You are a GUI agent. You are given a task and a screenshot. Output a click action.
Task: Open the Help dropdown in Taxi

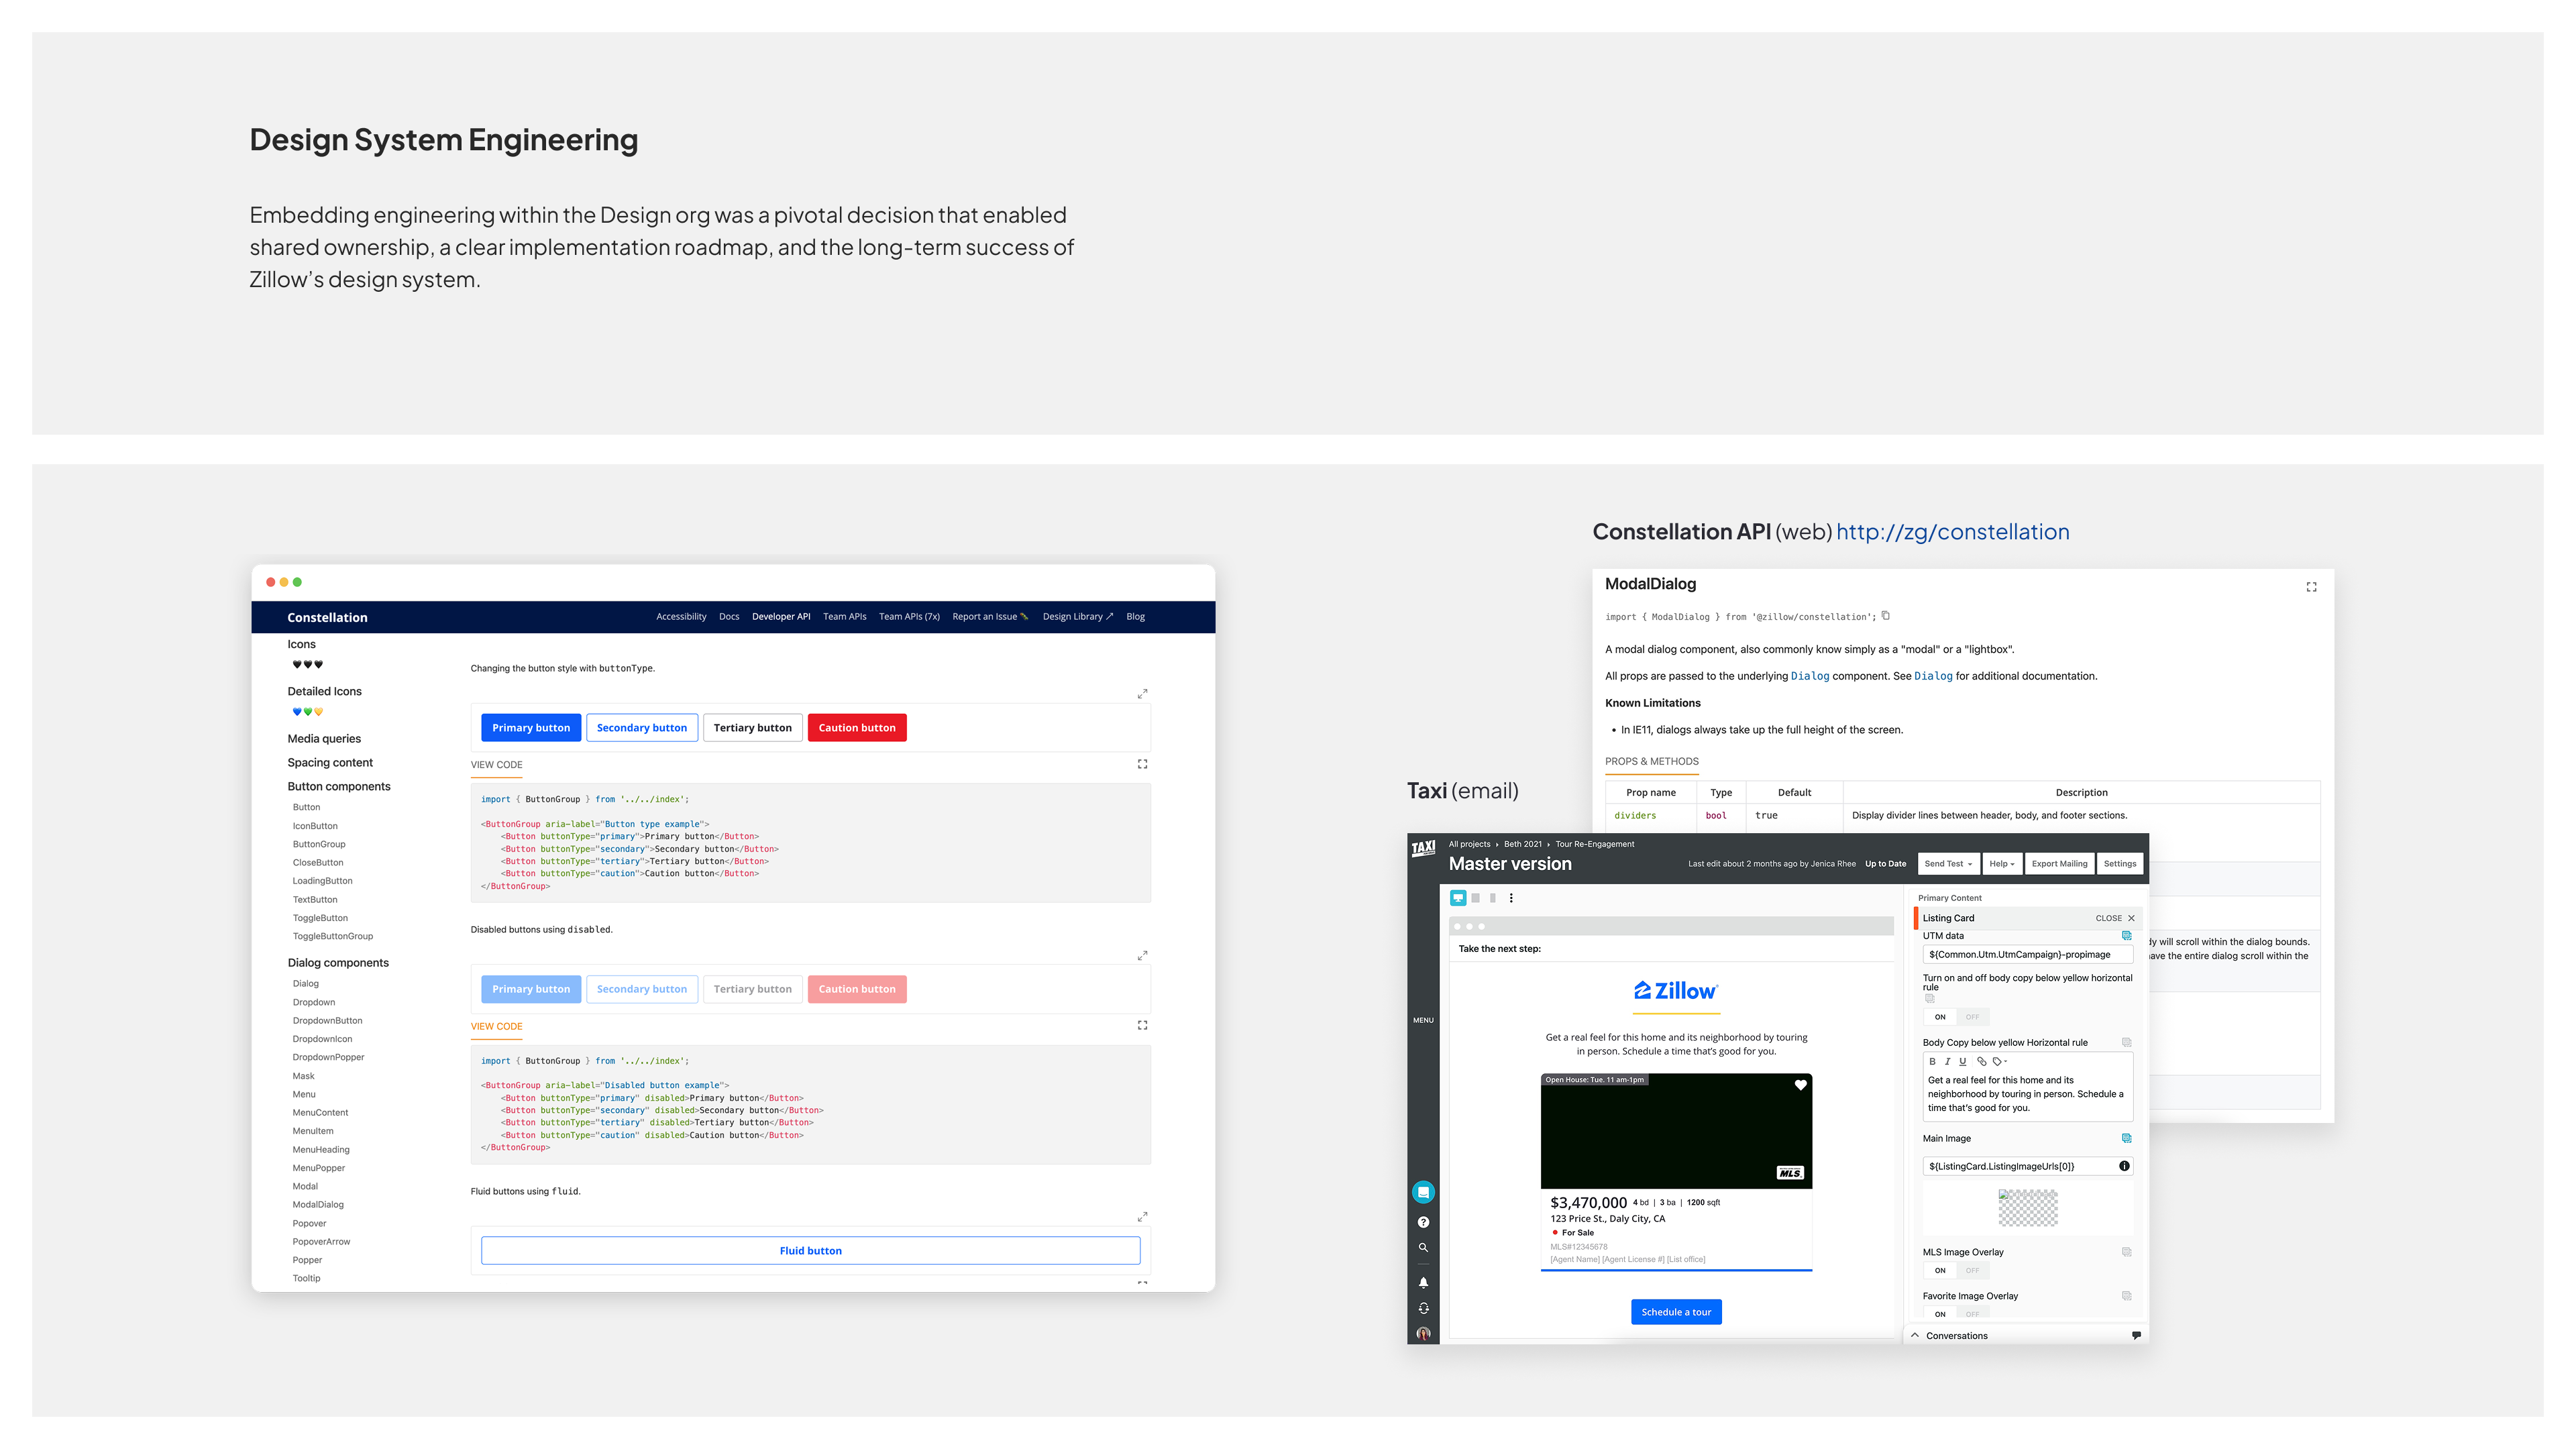[2002, 864]
